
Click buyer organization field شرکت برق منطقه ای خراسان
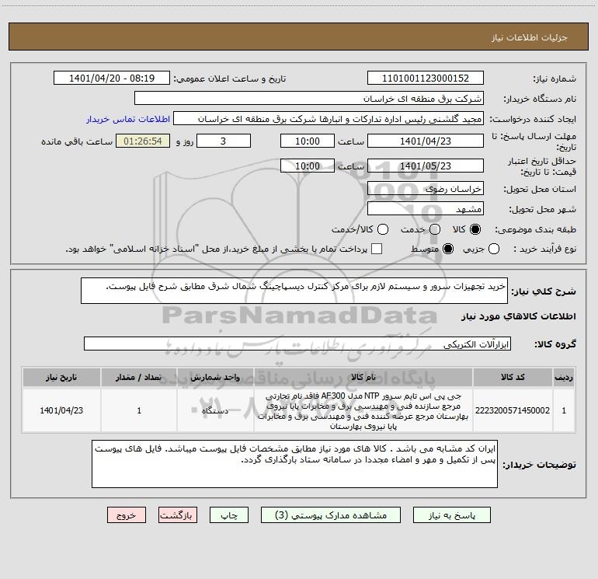(309, 98)
